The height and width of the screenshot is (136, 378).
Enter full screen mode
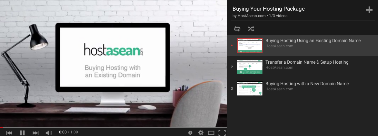click(222, 133)
